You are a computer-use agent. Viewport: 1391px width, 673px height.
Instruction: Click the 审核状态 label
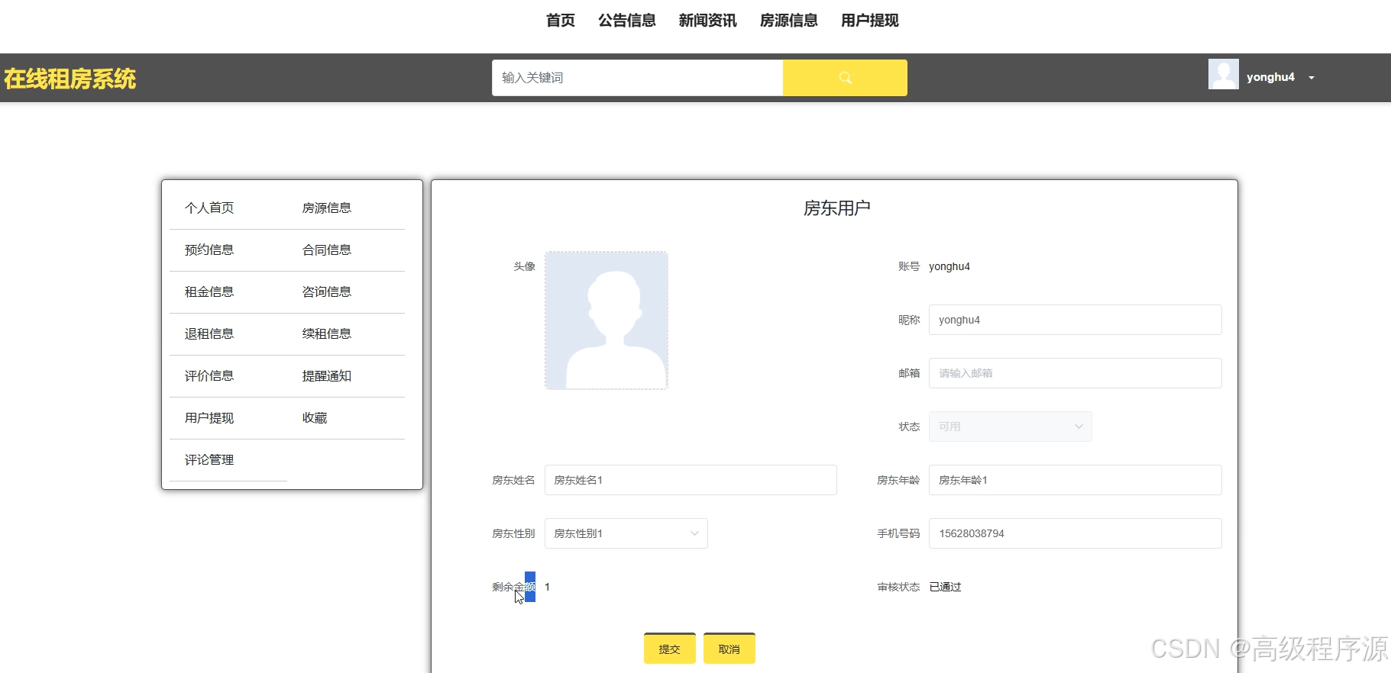pyautogui.click(x=898, y=587)
